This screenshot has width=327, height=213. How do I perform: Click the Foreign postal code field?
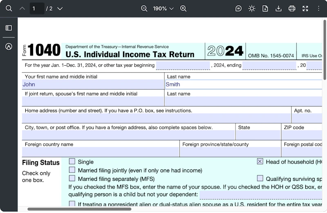(302, 152)
